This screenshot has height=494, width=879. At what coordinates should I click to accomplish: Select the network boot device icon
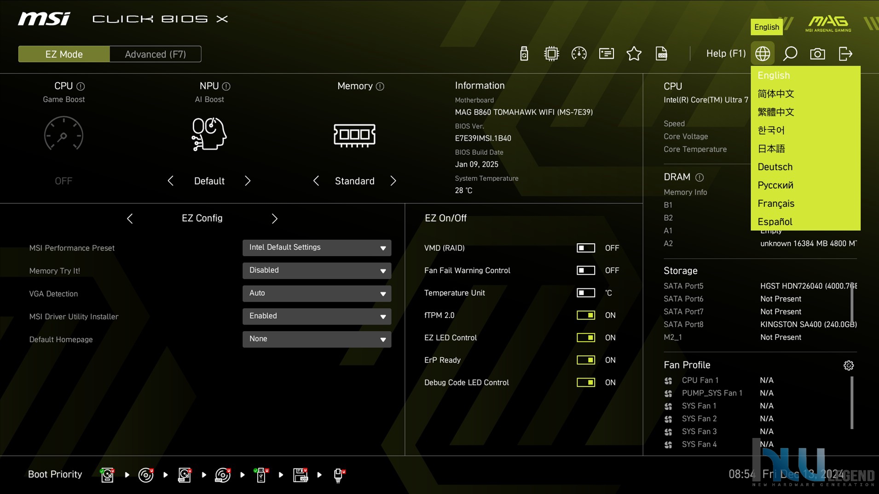point(339,475)
